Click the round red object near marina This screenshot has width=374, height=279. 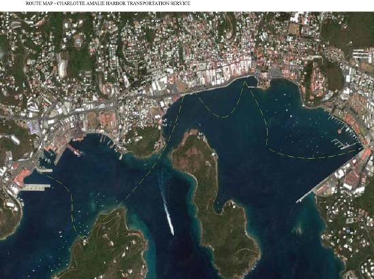[x=339, y=131]
